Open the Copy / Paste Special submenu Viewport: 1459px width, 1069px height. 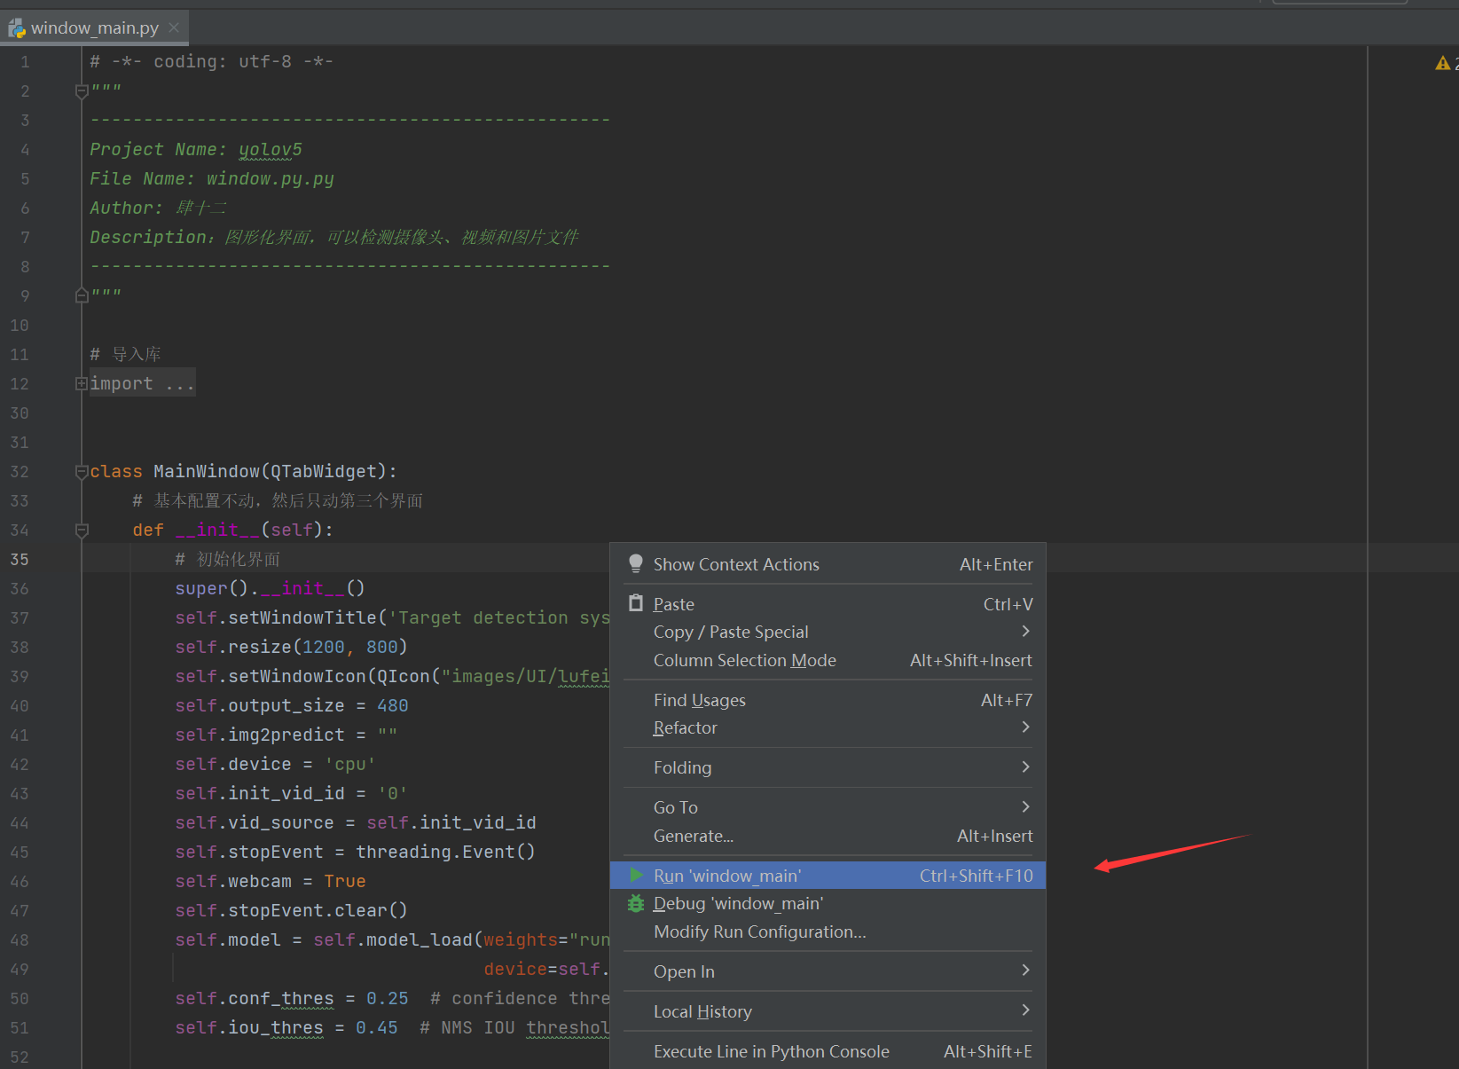point(828,632)
